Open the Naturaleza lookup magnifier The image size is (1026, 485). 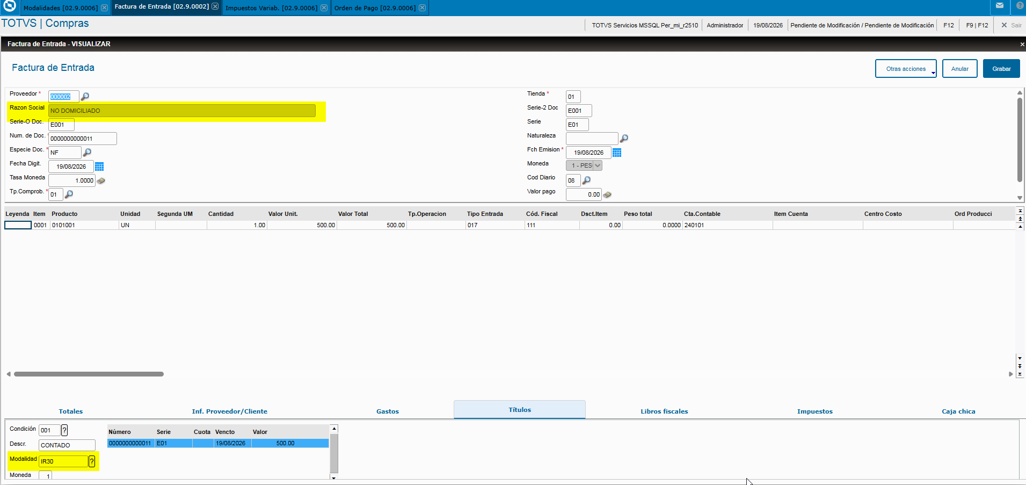point(624,139)
